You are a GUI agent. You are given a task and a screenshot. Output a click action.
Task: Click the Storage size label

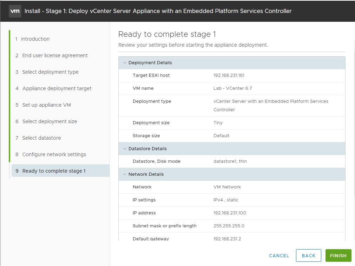(x=146, y=135)
